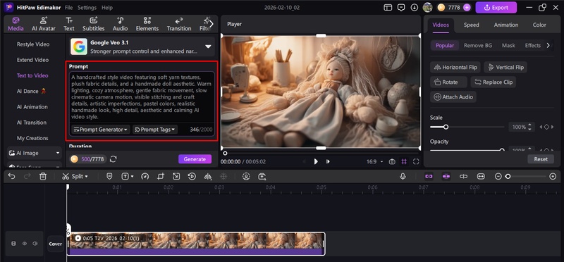
Task: Open the download center icon
Action: (x=415, y=7)
